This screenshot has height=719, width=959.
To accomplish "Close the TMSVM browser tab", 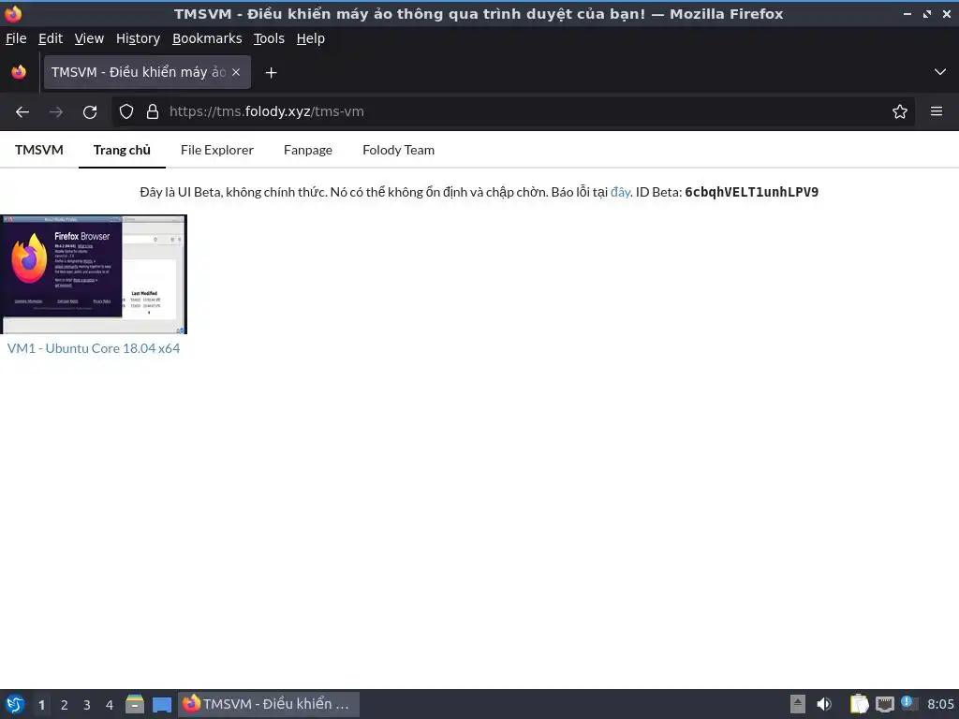I will point(236,72).
